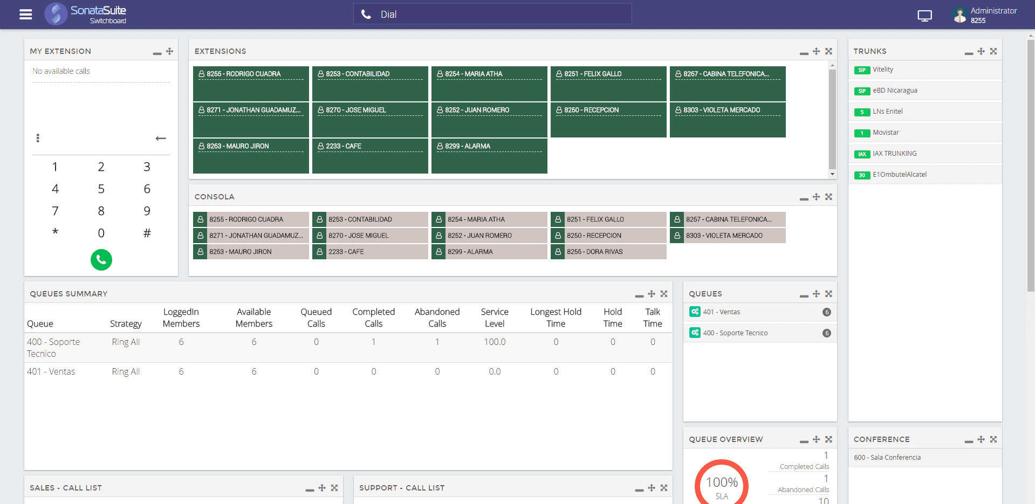Minimize the Trunks panel

[969, 53]
